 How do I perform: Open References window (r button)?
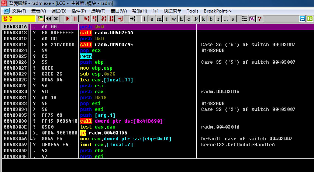pyautogui.click(x=218, y=19)
